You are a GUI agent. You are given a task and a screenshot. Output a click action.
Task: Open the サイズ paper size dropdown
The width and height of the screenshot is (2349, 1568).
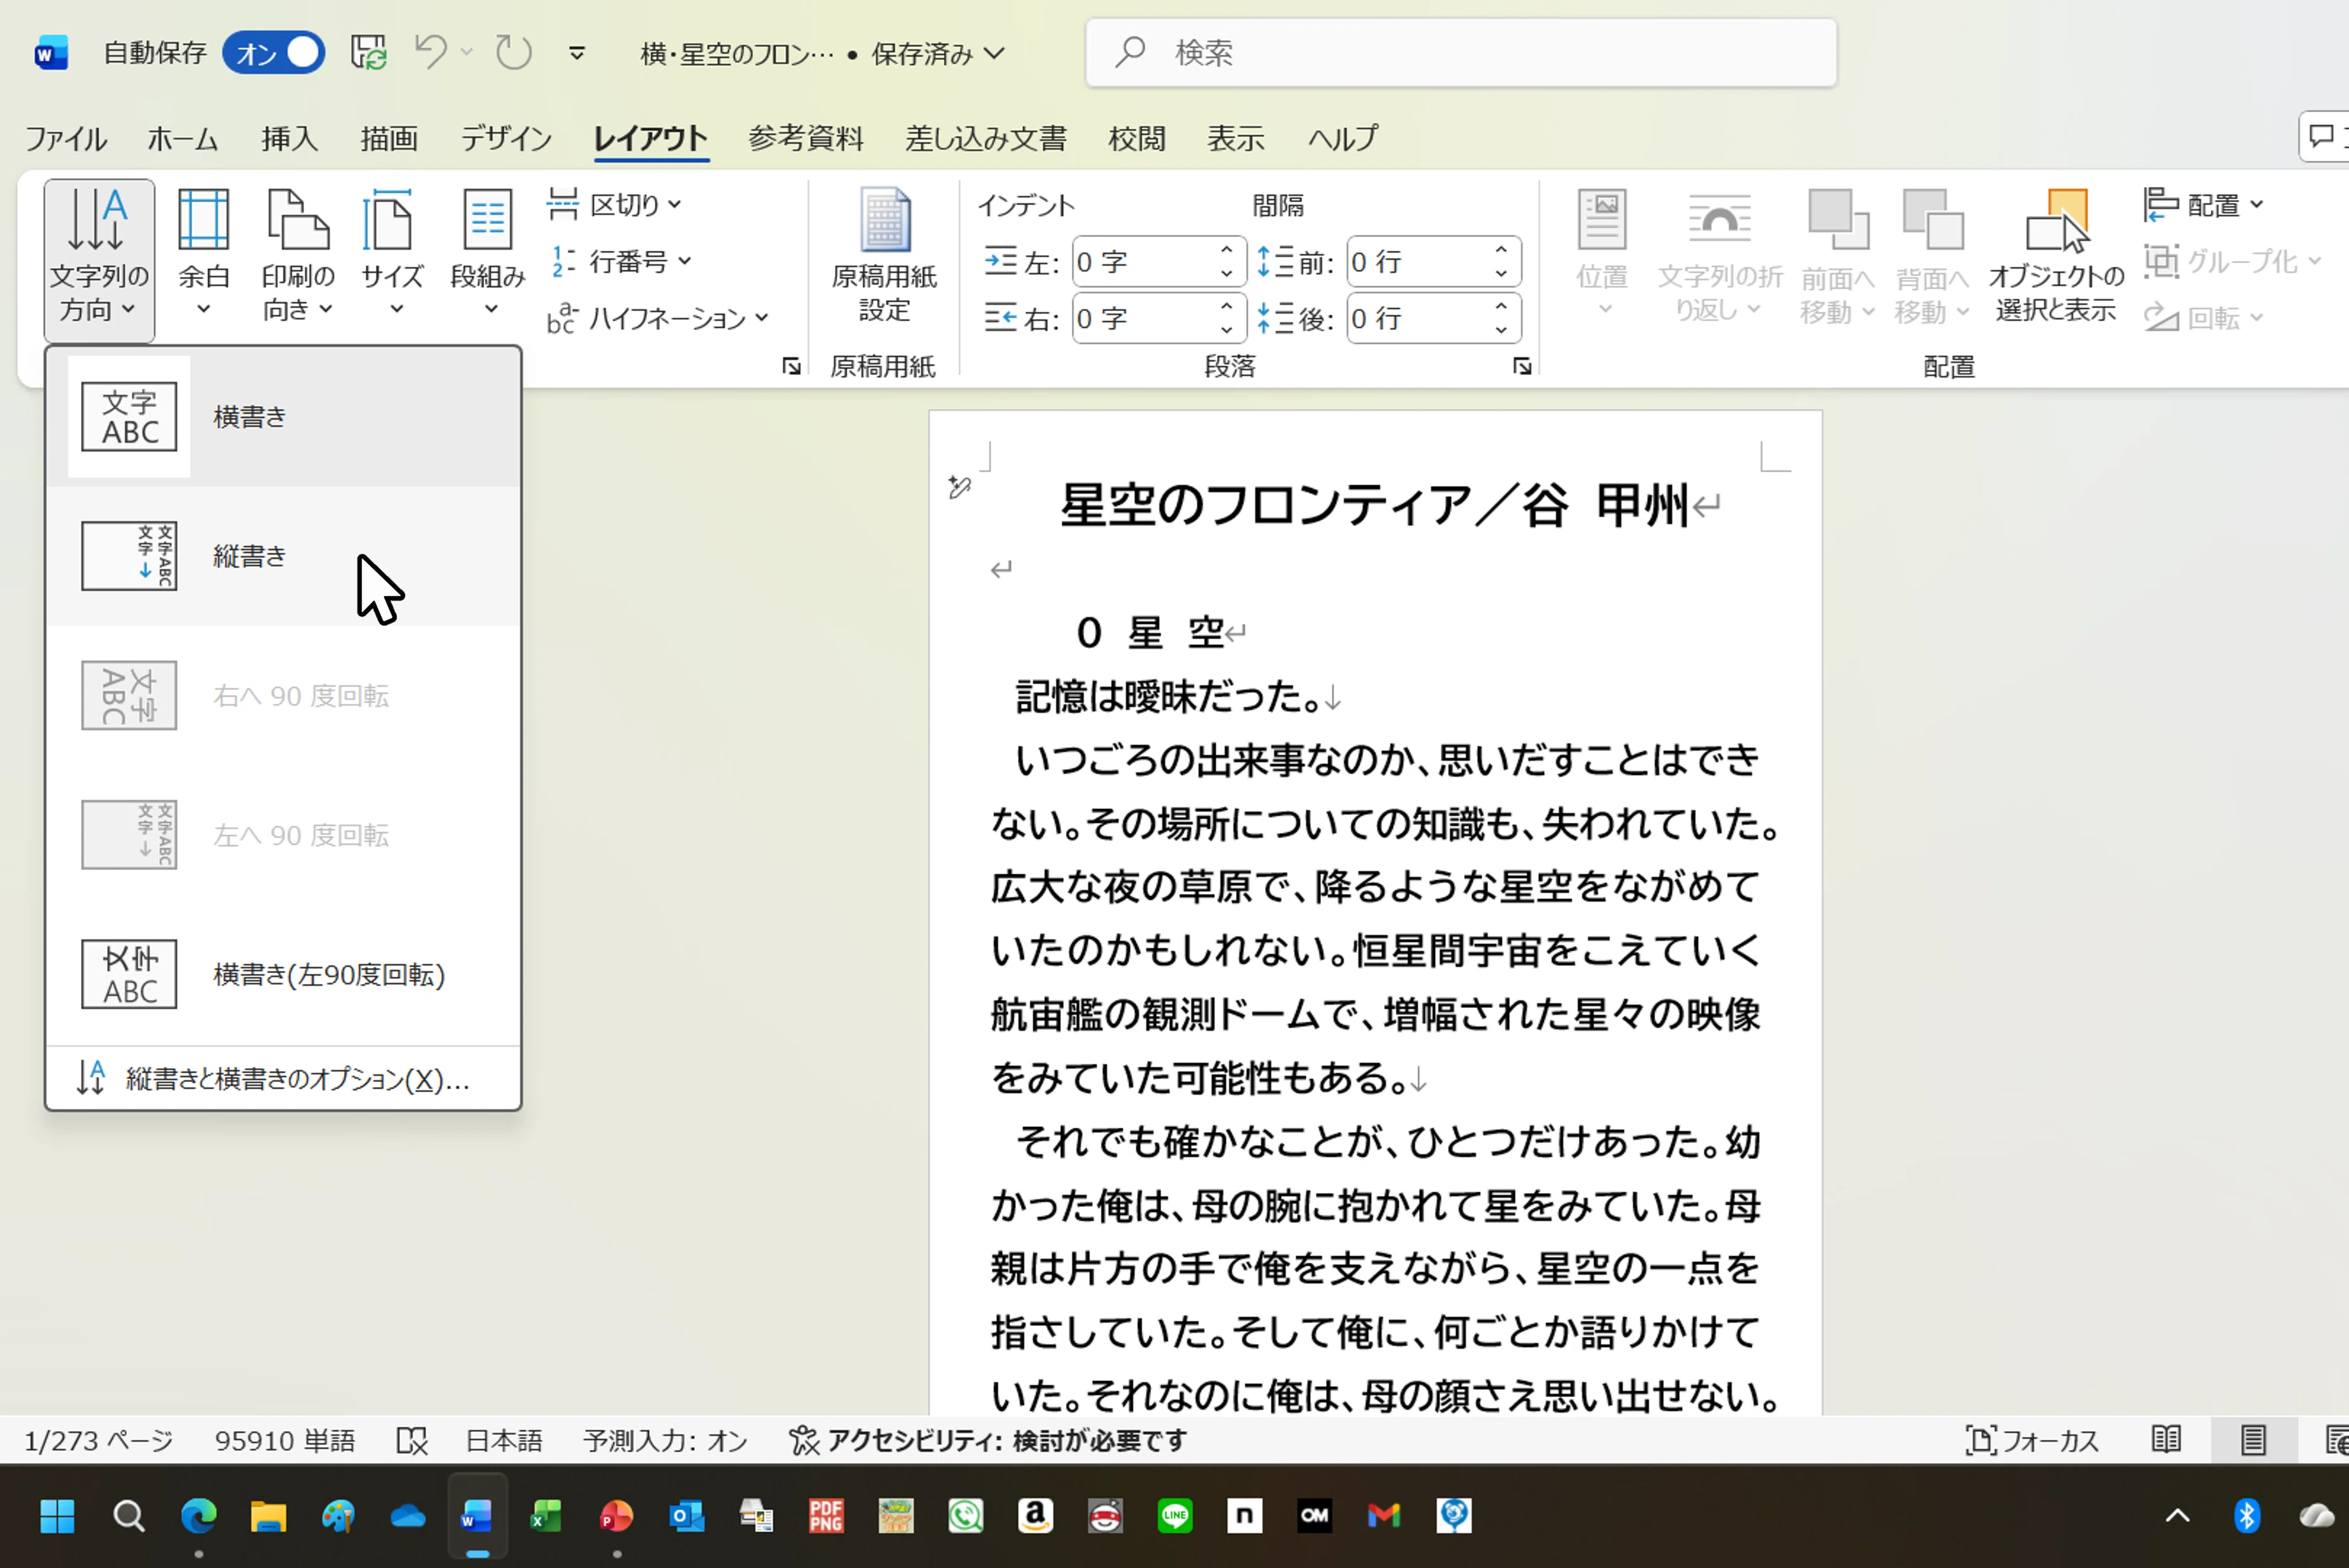click(x=392, y=254)
